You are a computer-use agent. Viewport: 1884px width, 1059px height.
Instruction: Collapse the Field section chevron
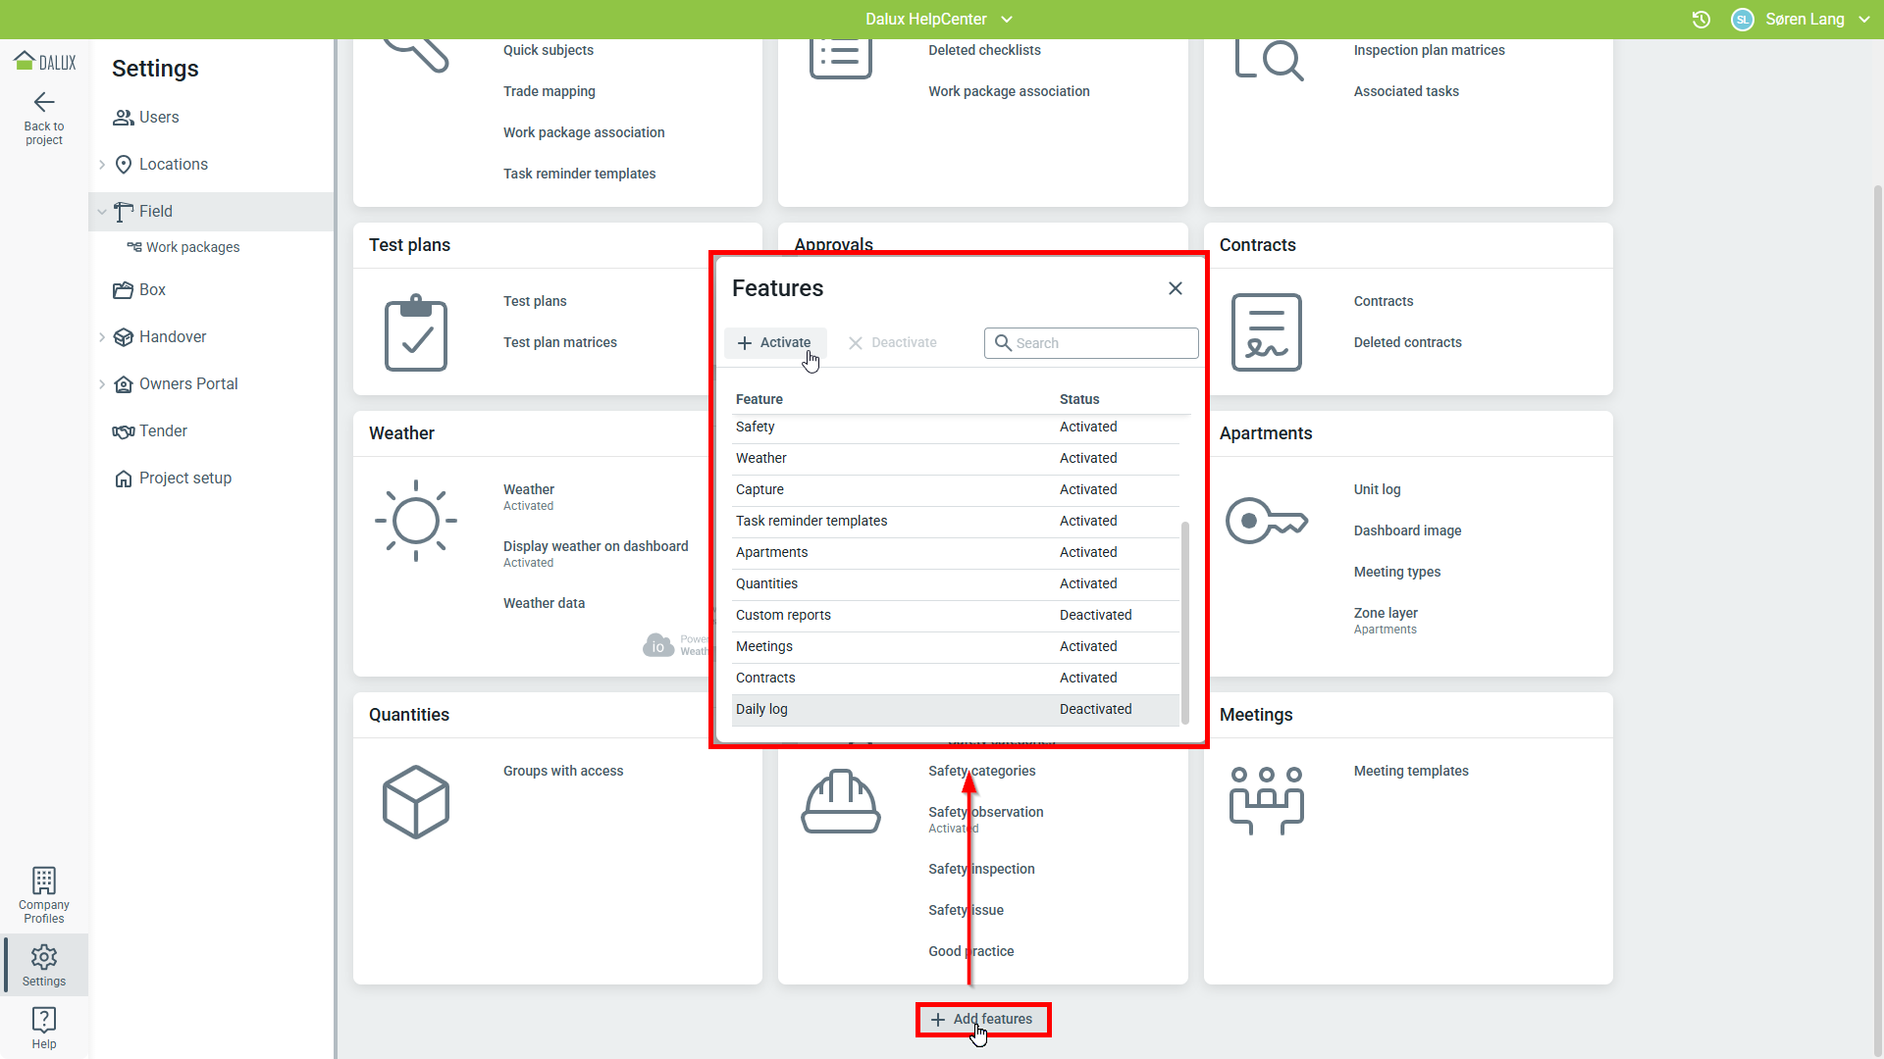102,212
